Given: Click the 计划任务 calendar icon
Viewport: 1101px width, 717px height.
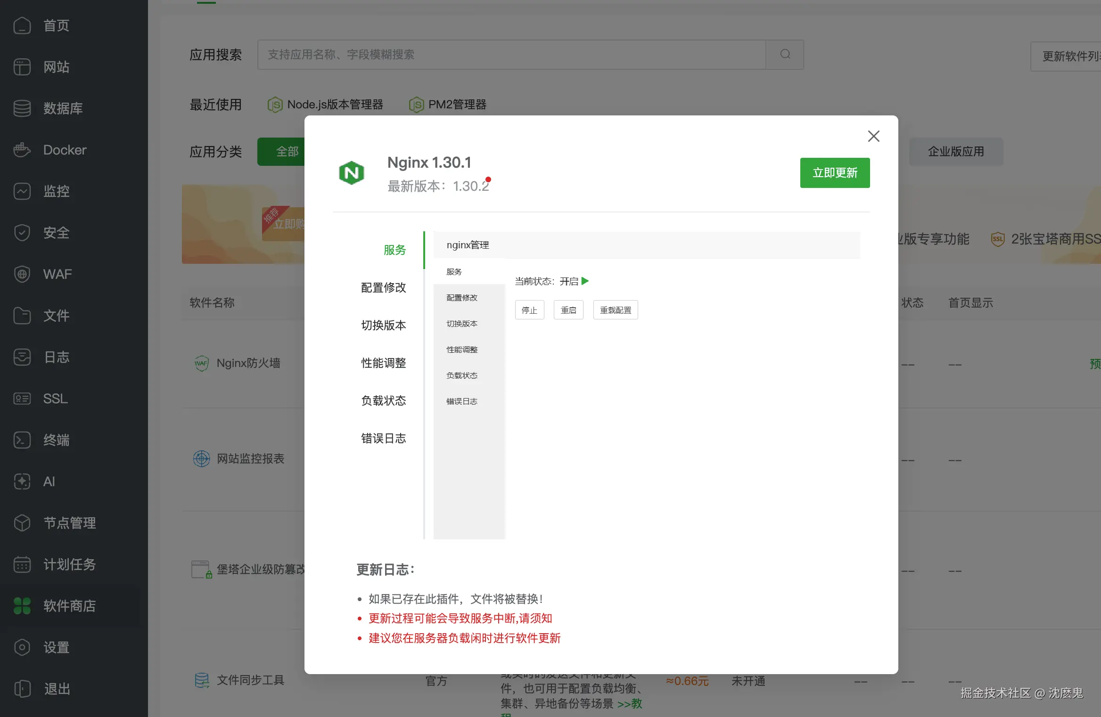Looking at the screenshot, I should 22,564.
